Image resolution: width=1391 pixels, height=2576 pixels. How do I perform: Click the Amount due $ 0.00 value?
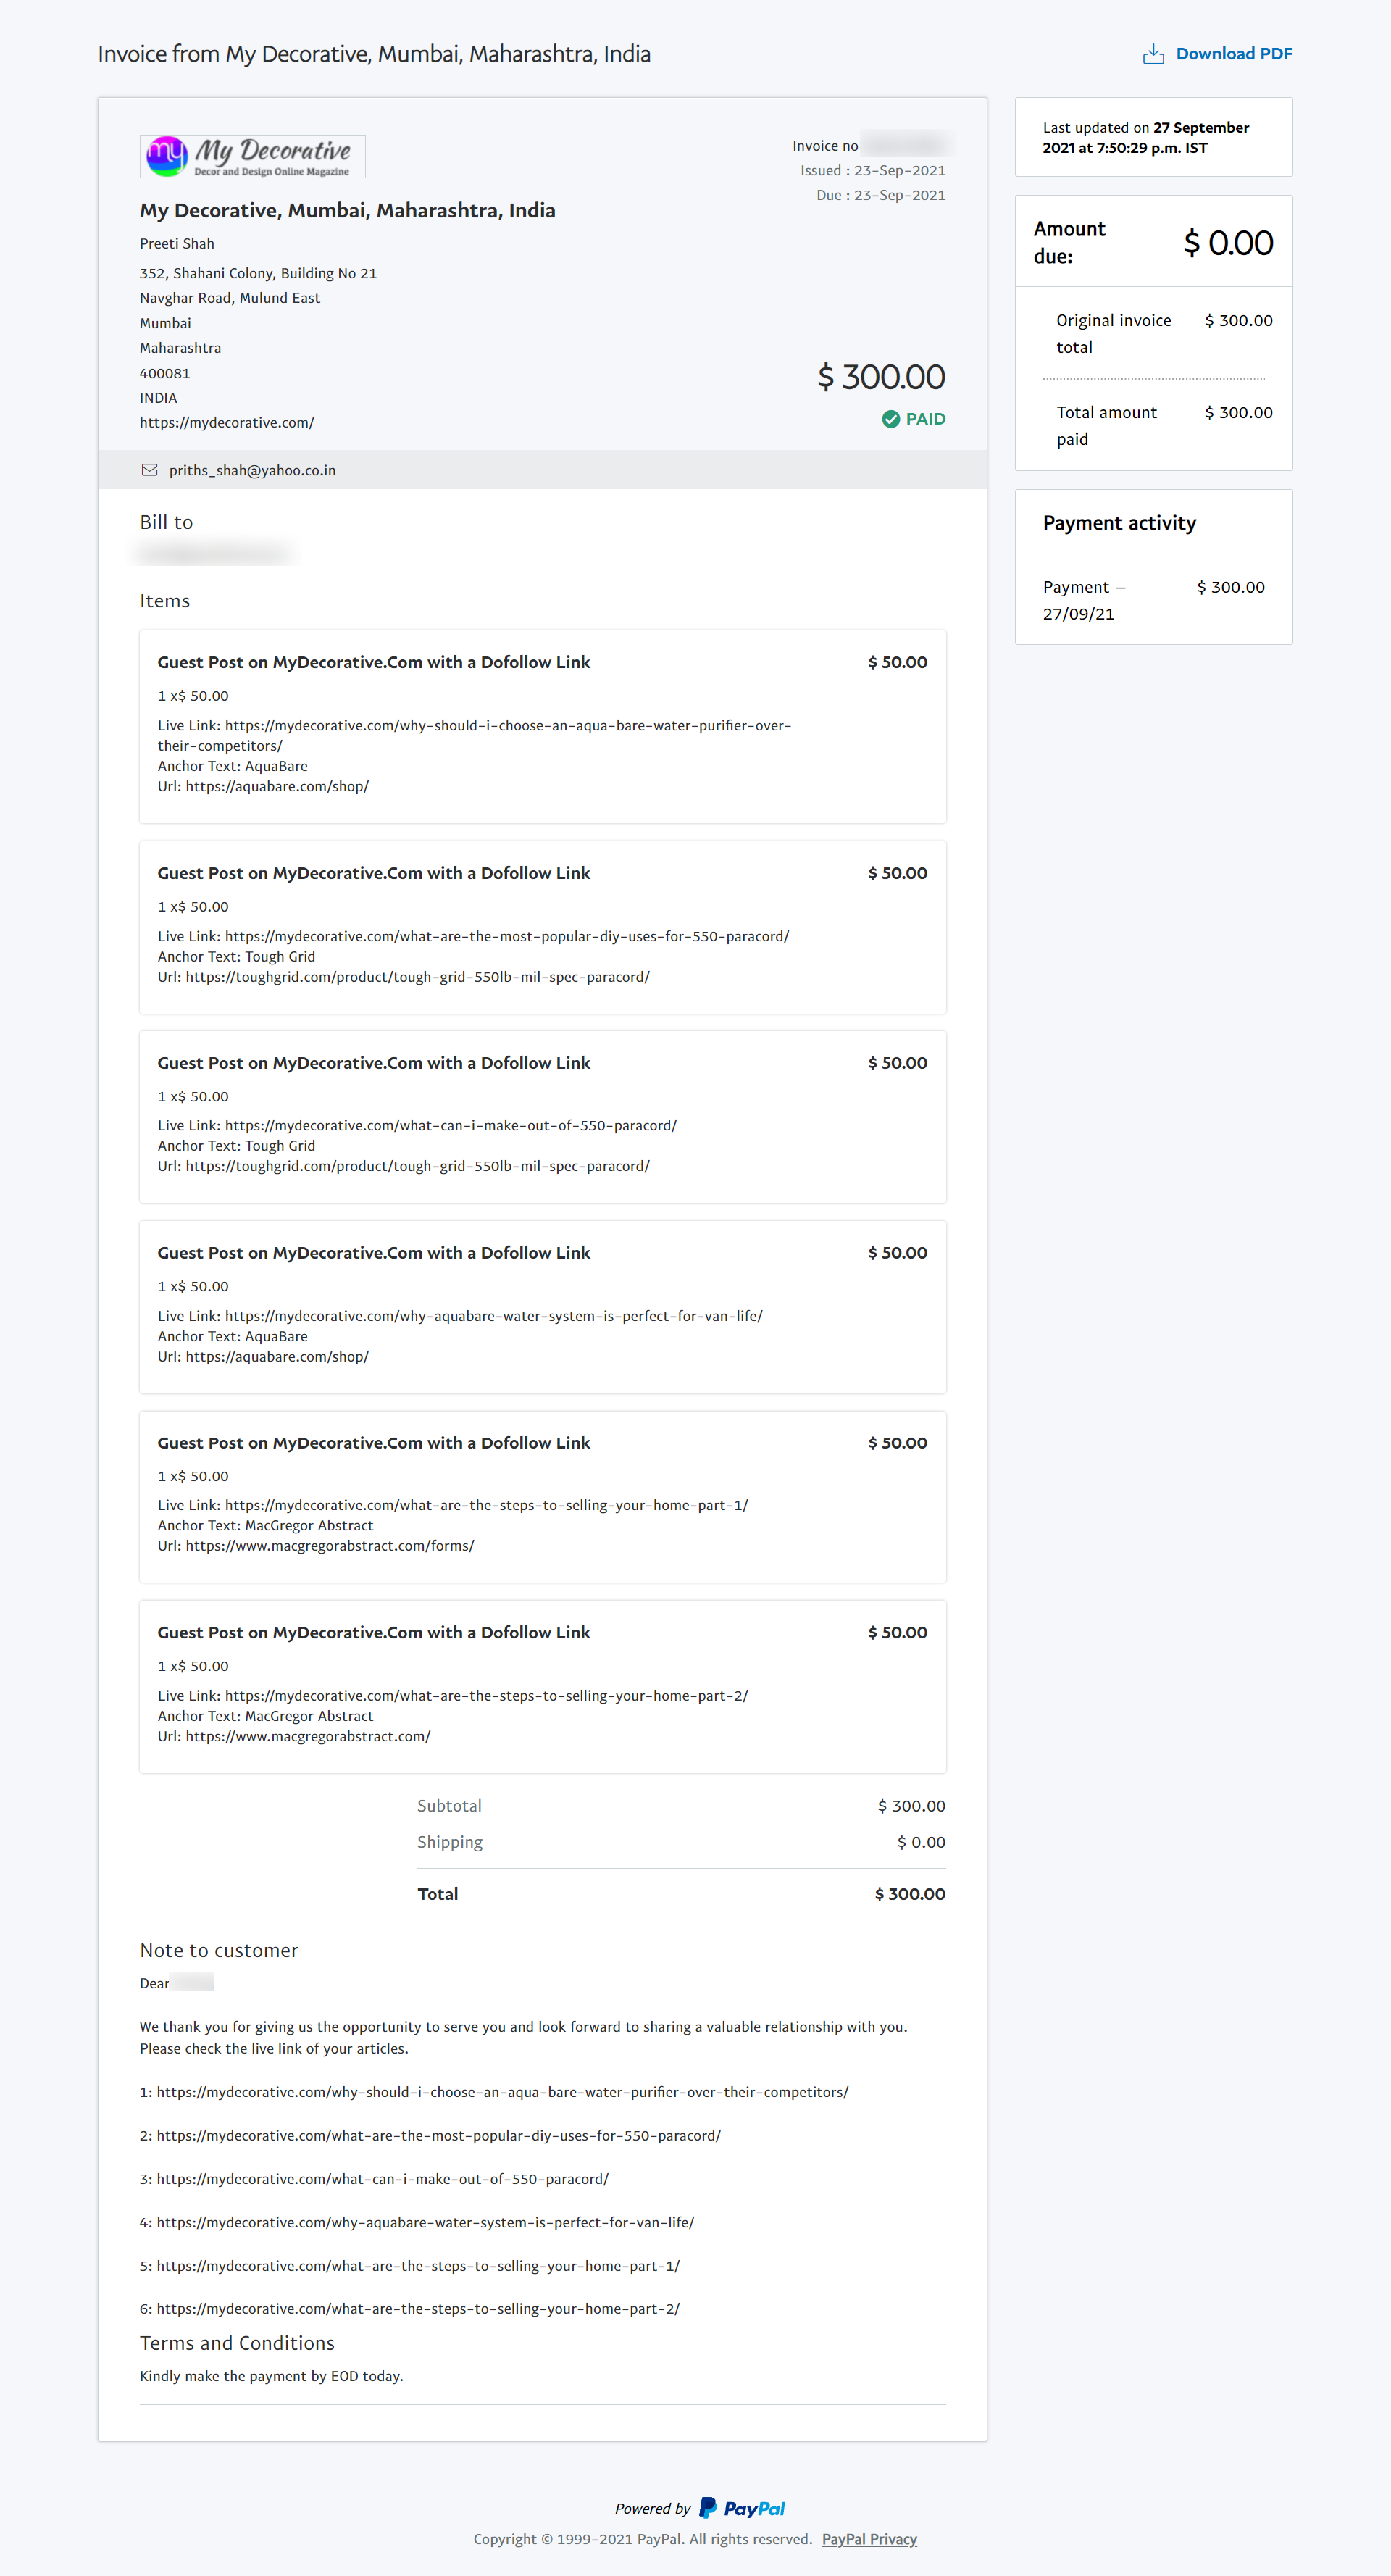[x=1227, y=243]
